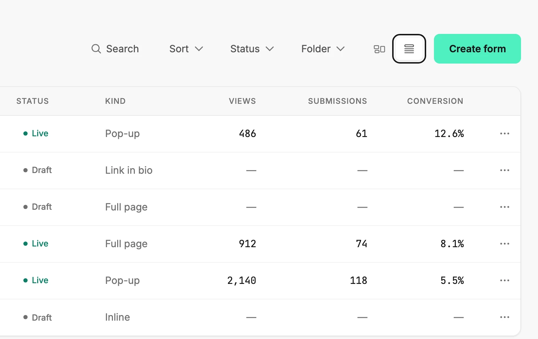This screenshot has height=339, width=538.
Task: Click the Link in bio kind cell
Action: pyautogui.click(x=129, y=170)
